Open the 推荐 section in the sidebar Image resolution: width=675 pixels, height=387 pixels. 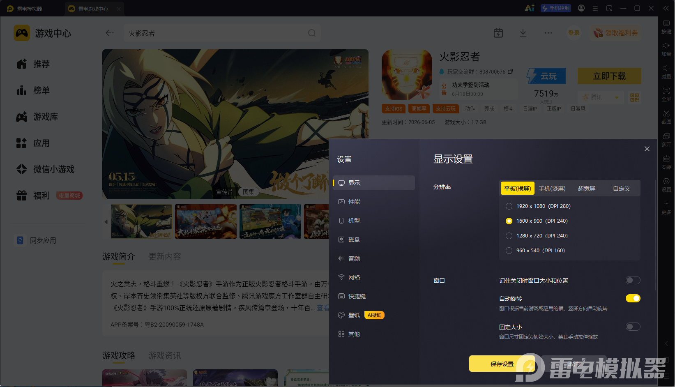point(33,64)
